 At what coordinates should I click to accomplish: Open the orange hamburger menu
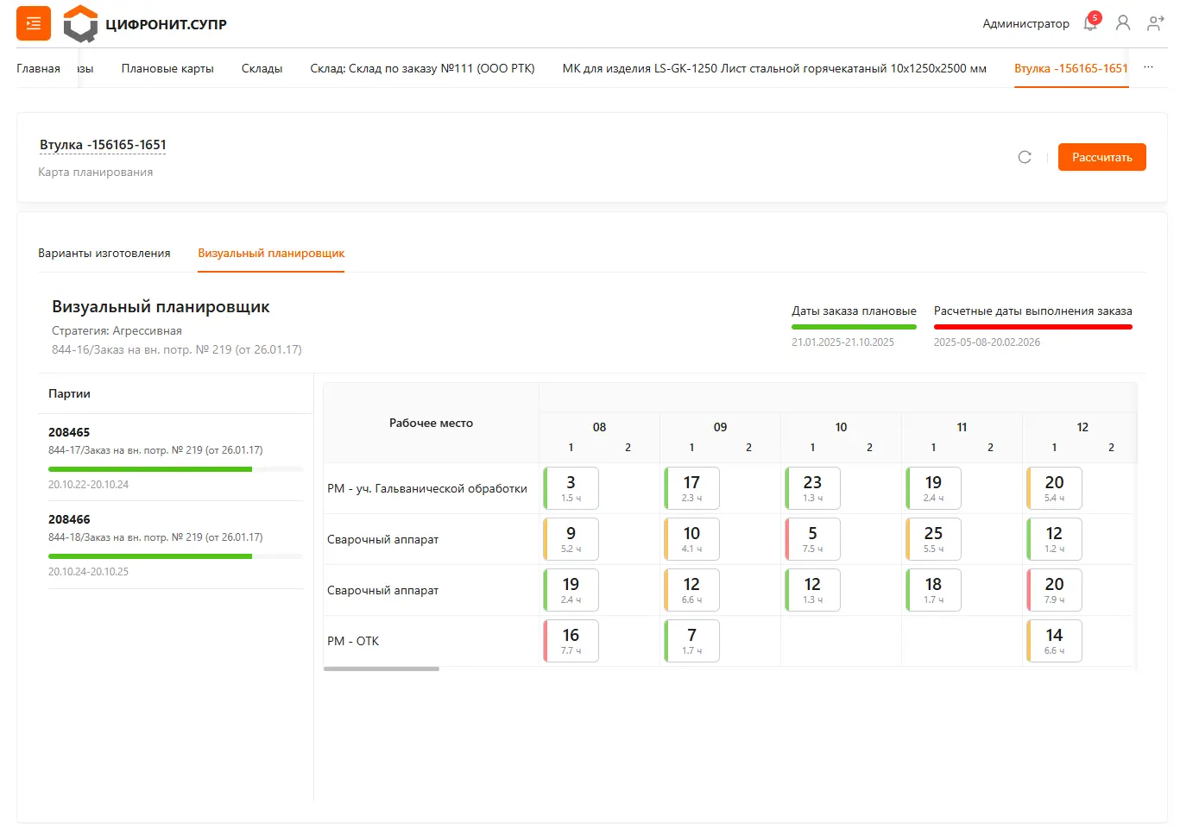click(34, 23)
